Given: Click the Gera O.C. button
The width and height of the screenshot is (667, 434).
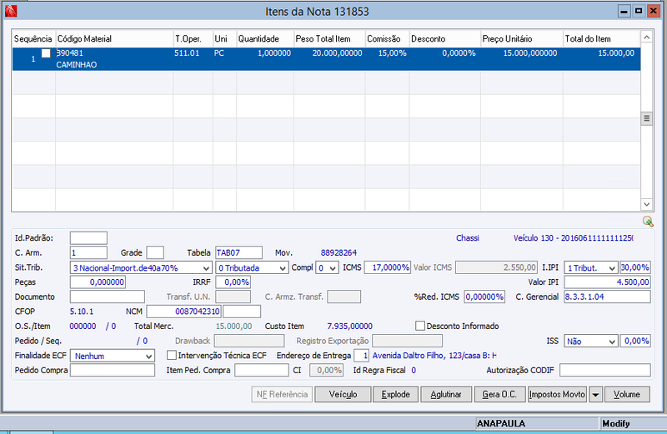Looking at the screenshot, I should point(499,395).
